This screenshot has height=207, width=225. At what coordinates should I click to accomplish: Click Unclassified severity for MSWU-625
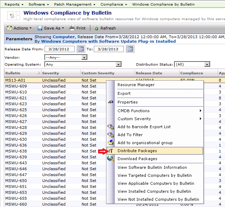point(54,110)
